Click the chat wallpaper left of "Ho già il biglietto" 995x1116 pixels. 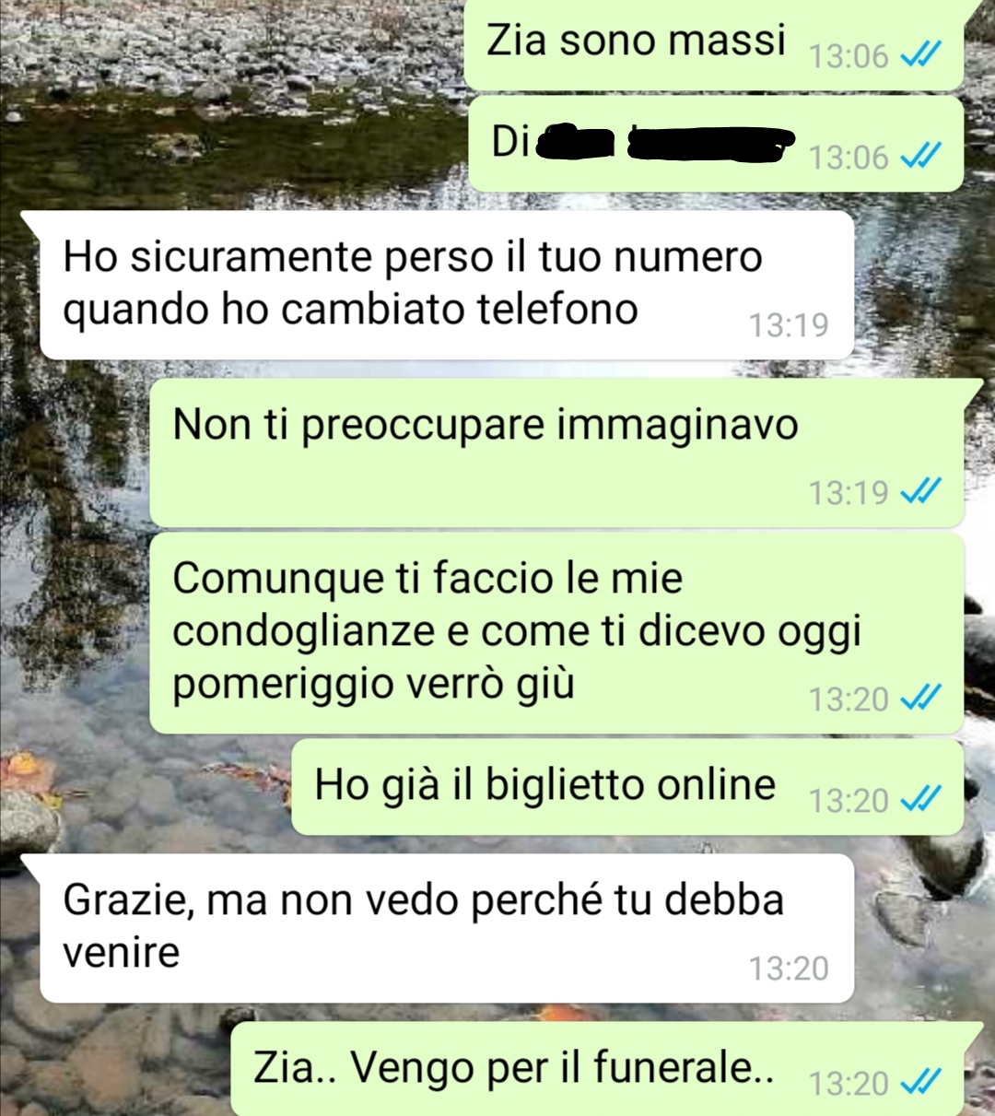coord(147,788)
